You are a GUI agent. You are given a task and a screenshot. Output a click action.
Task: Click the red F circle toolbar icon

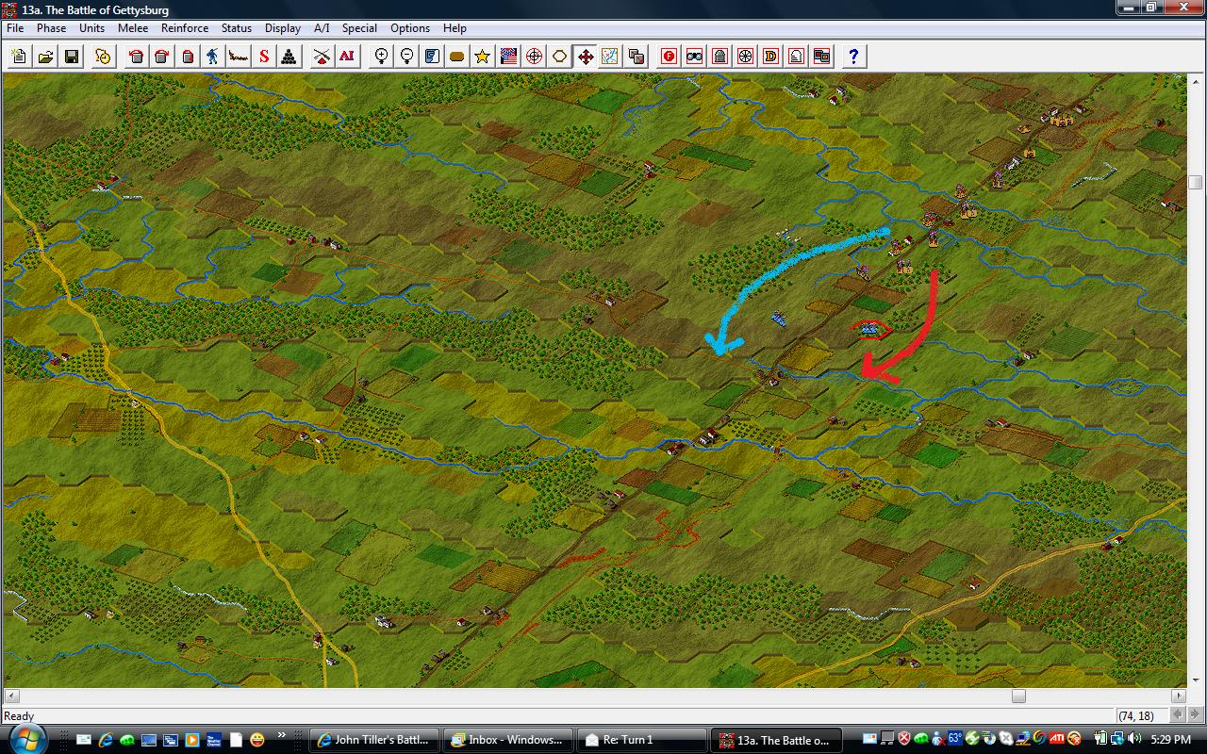click(670, 57)
